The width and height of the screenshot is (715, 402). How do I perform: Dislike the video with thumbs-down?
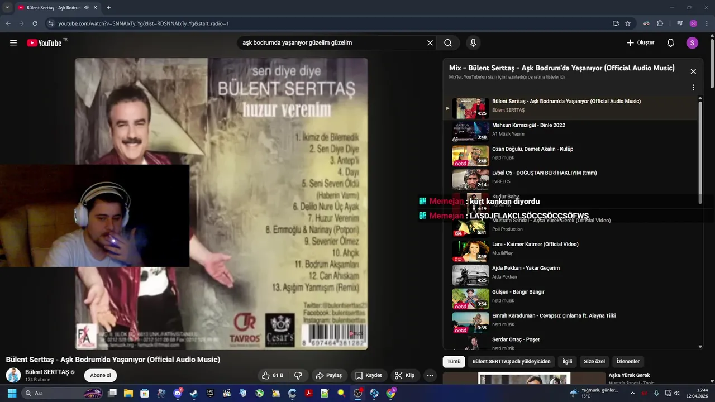tap(298, 376)
